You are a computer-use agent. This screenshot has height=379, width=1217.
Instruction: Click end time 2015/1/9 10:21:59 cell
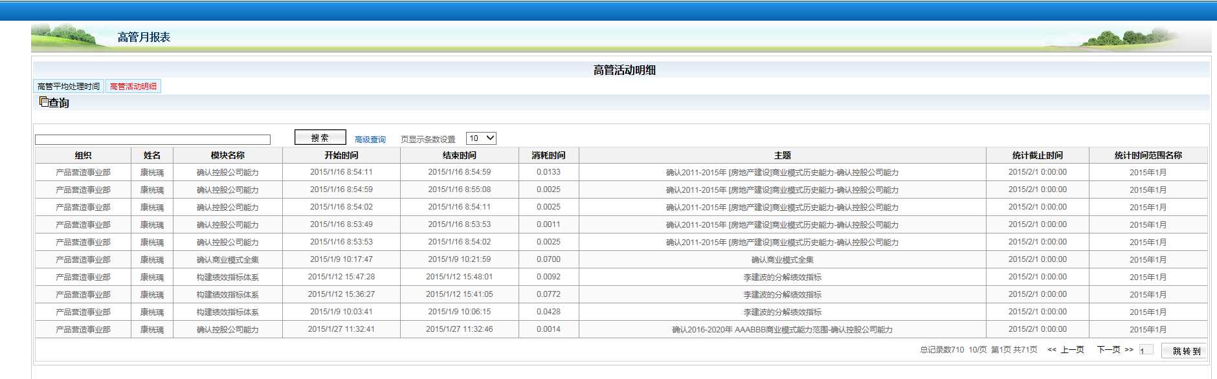coord(460,259)
